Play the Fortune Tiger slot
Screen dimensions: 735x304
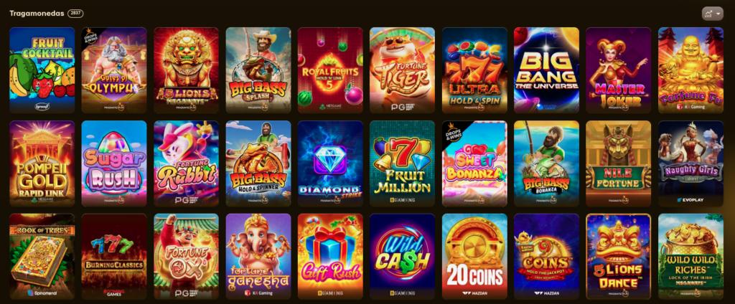click(402, 70)
